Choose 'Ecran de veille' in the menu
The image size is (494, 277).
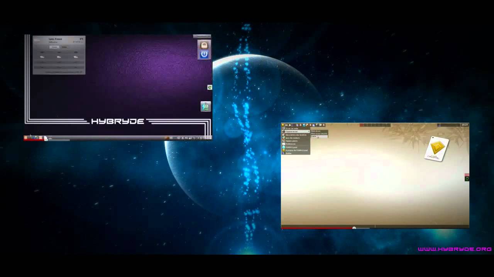[x=296, y=128]
